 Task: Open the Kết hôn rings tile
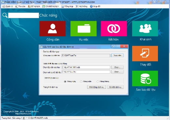coord(114,29)
